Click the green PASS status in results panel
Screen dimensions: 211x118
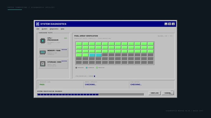(42, 85)
